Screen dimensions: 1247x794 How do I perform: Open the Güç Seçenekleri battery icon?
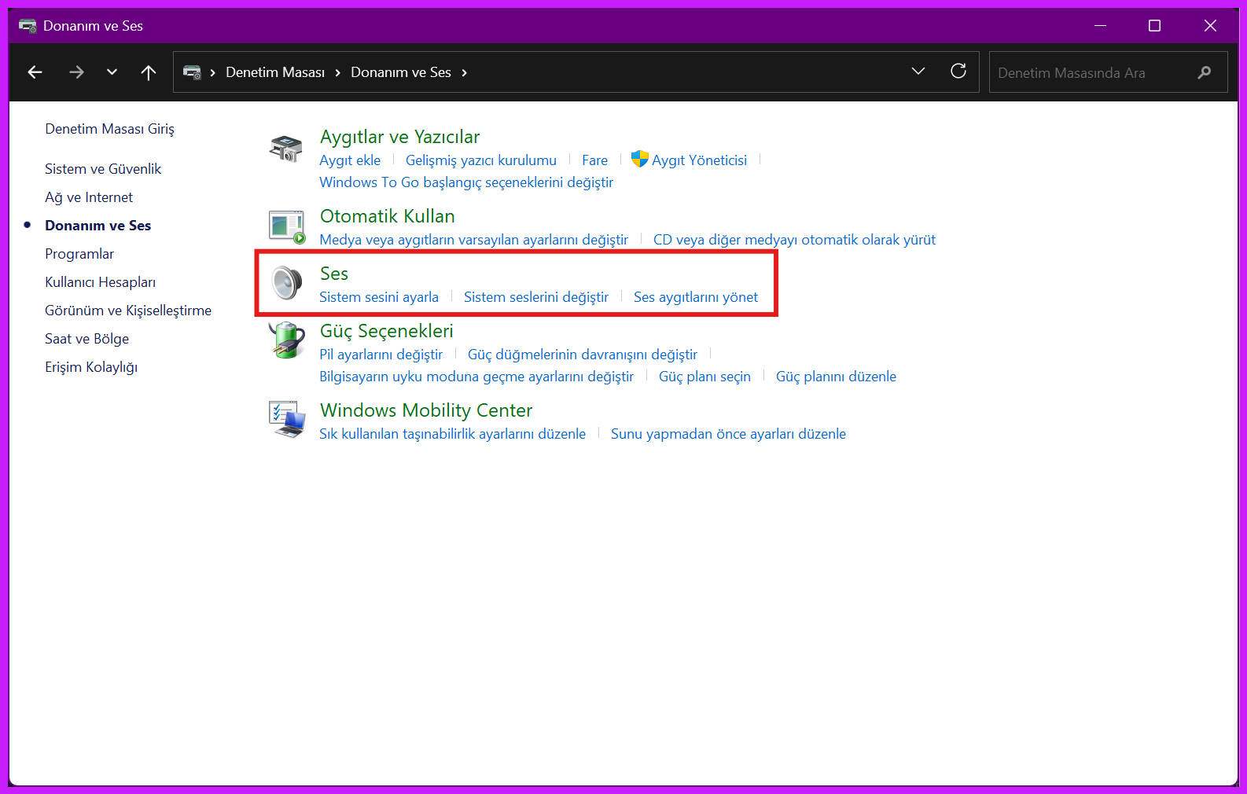(x=286, y=340)
